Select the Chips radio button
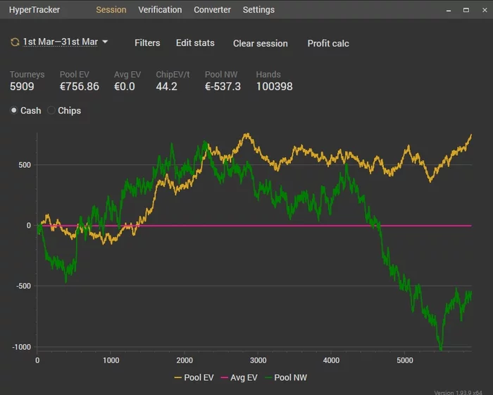 [51, 111]
